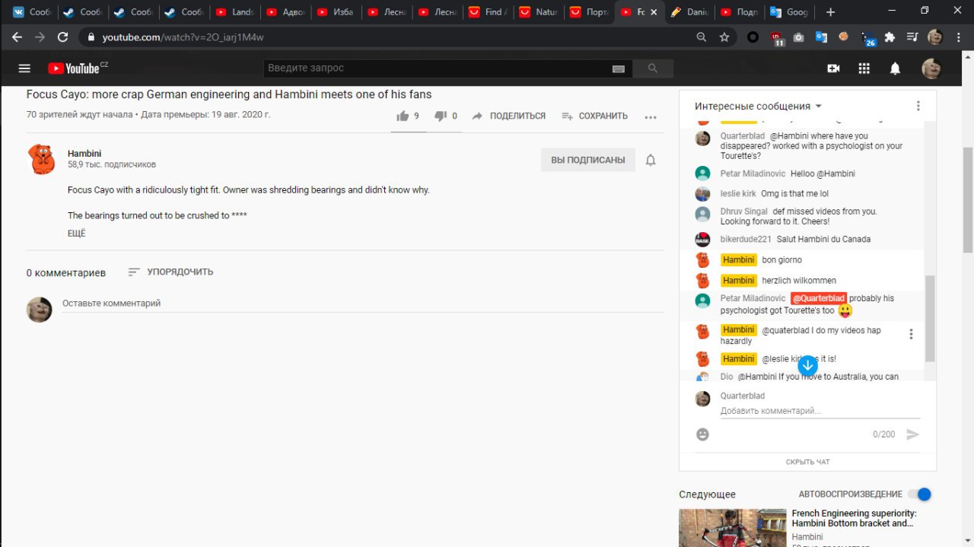Click "СКРЫТЬ ЧАТ" to hide chat
The image size is (974, 547).
coord(807,462)
